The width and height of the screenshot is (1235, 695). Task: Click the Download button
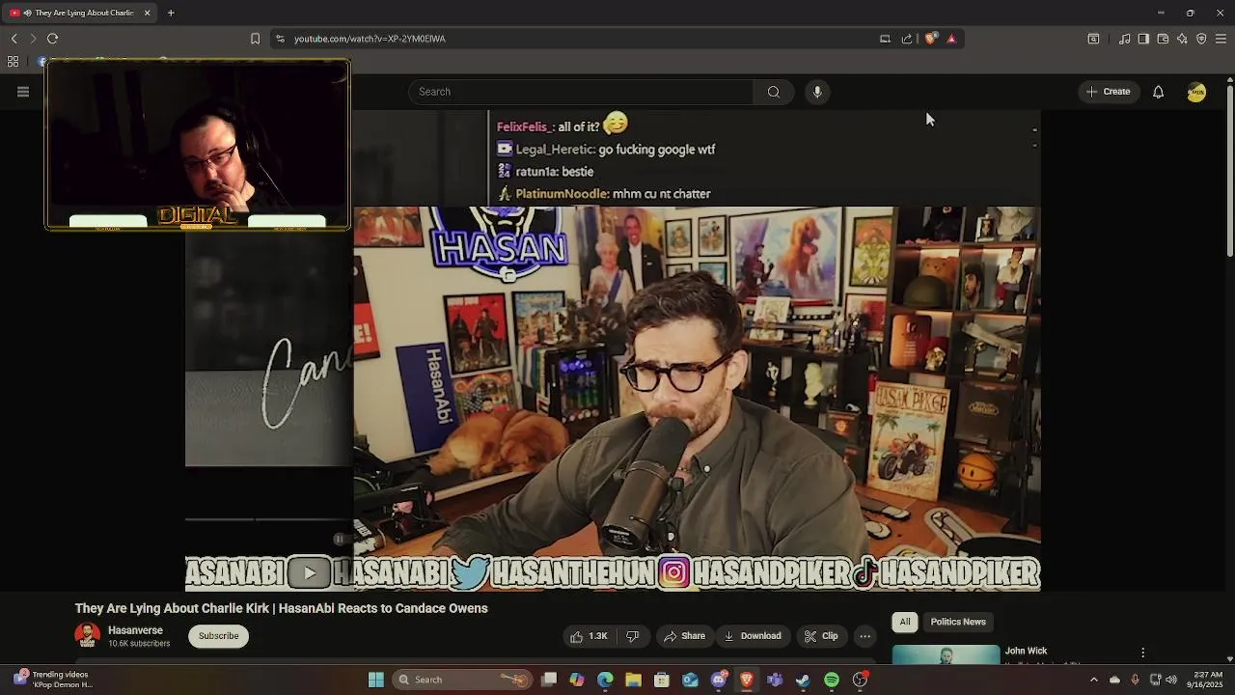coord(753,636)
